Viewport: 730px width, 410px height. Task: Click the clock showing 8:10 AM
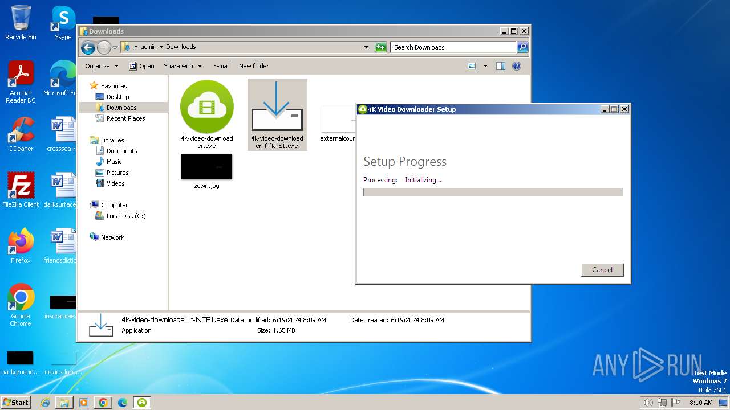click(701, 403)
